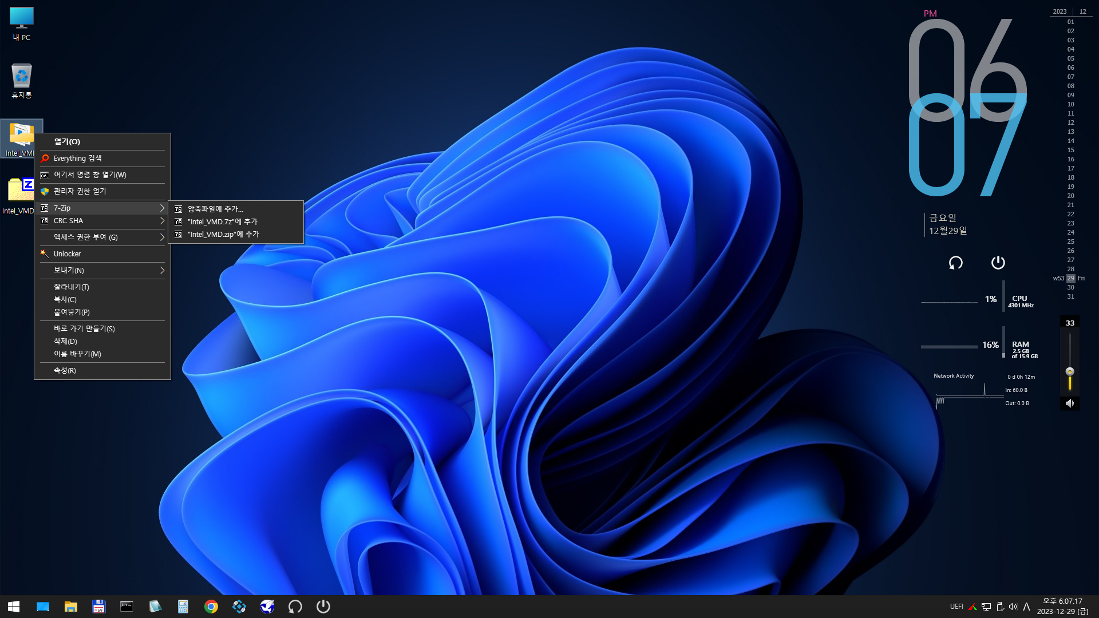Click the Network Activity label
1099x618 pixels.
tap(954, 376)
